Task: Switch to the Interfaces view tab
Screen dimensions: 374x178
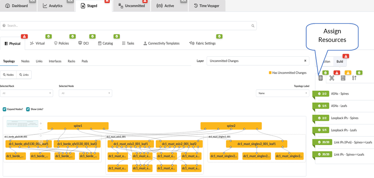Action: [55, 61]
